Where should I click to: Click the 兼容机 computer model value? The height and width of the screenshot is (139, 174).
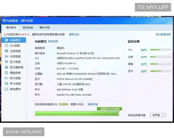point(61,48)
